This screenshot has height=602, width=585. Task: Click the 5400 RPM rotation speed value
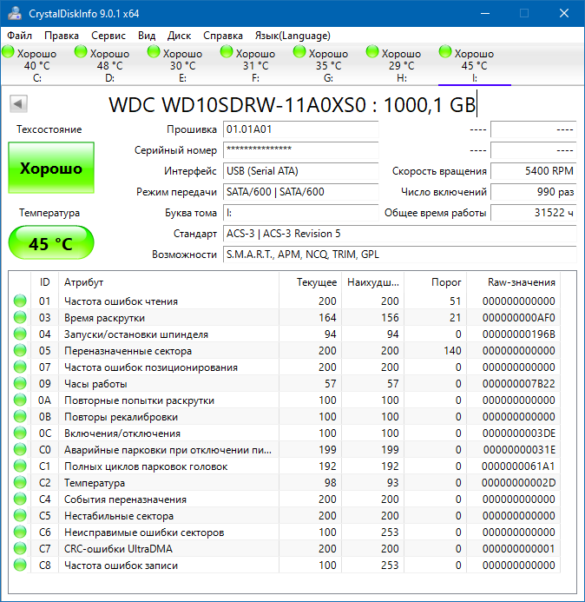(x=534, y=171)
